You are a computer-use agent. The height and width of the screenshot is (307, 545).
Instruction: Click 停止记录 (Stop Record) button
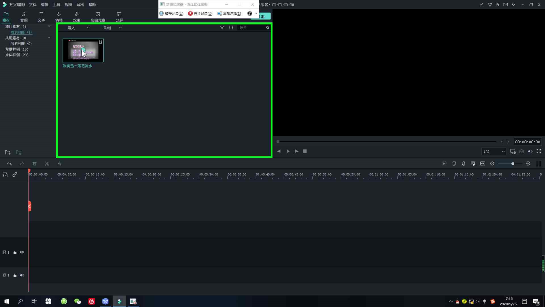[200, 13]
